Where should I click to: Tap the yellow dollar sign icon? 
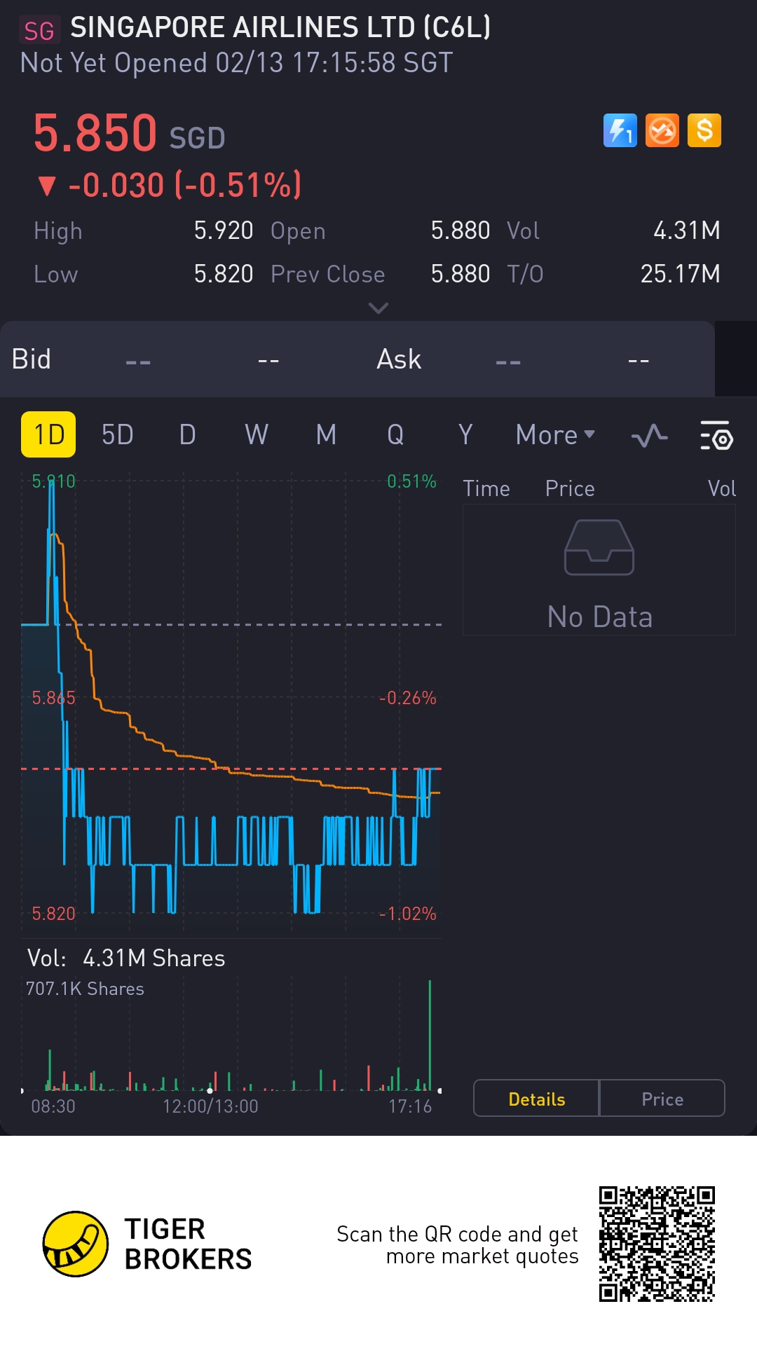(x=704, y=130)
